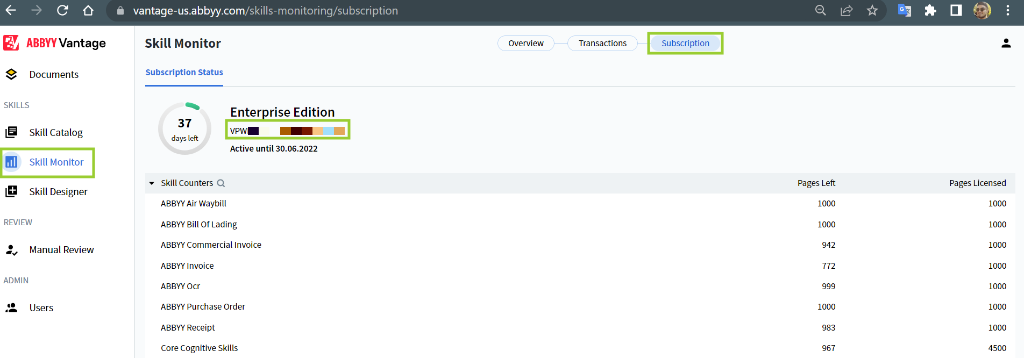Click the Skill Counters header label
The image size is (1024, 358).
pos(187,183)
